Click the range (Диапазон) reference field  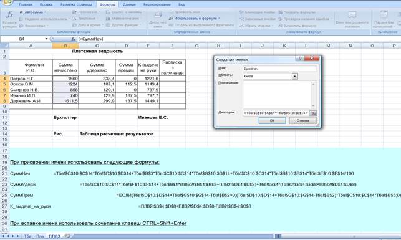click(x=276, y=113)
